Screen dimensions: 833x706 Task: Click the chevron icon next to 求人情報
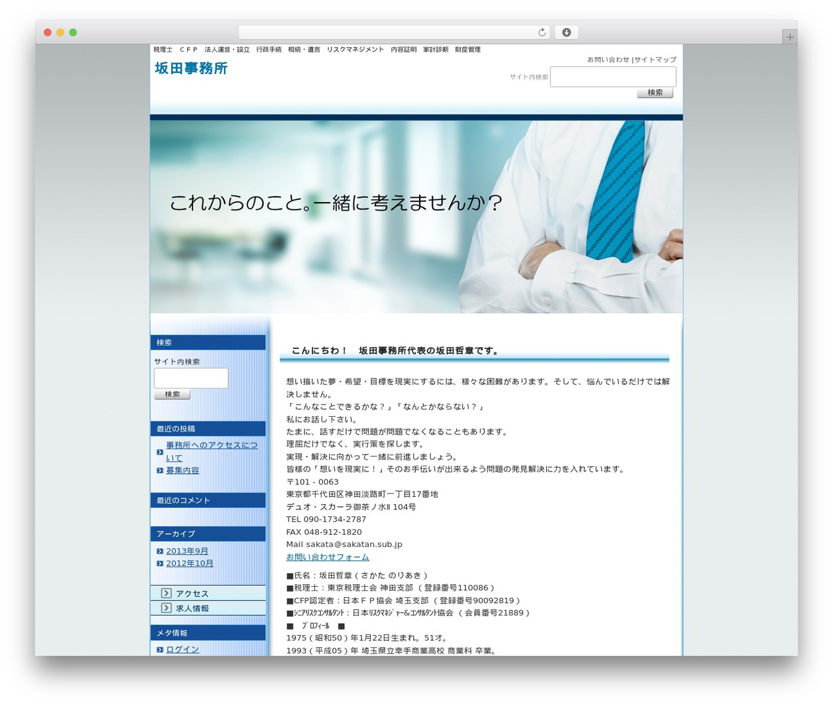pyautogui.click(x=167, y=608)
